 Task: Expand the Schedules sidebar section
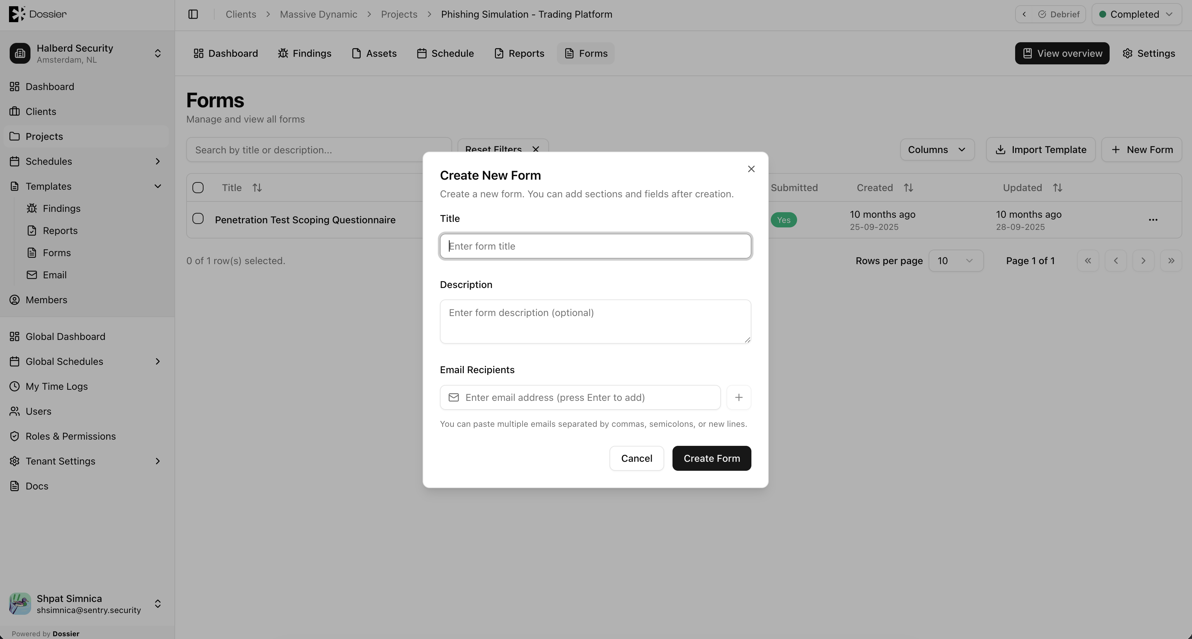(x=157, y=162)
